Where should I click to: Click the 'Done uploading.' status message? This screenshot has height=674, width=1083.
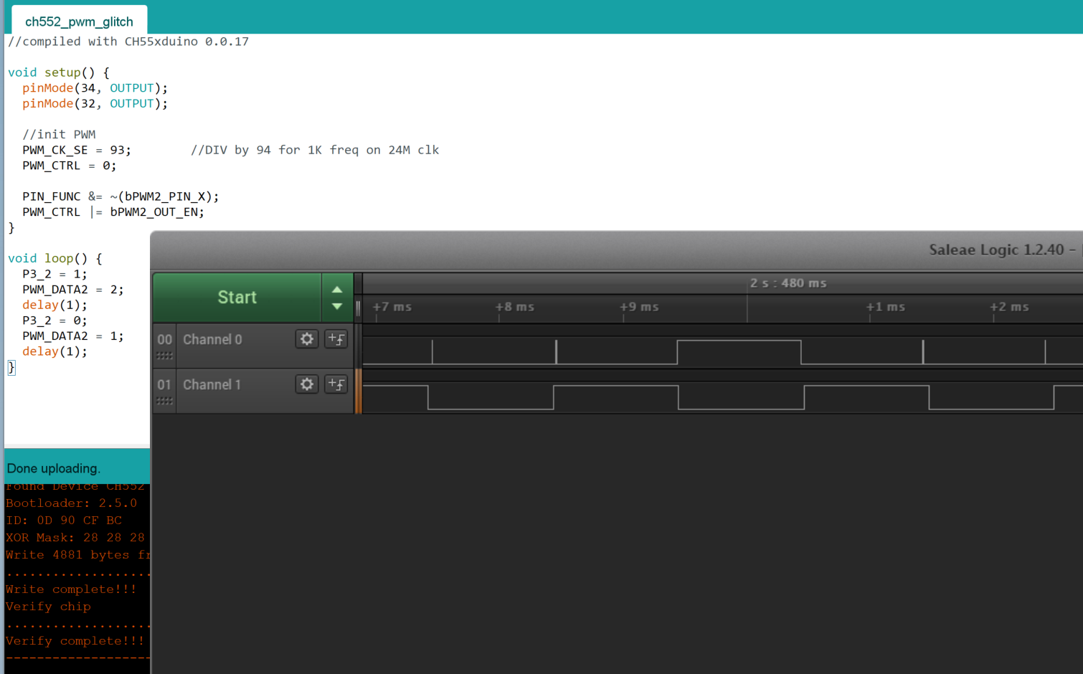coord(54,468)
